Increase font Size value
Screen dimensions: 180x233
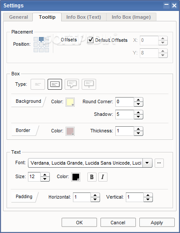pyautogui.click(x=45, y=175)
